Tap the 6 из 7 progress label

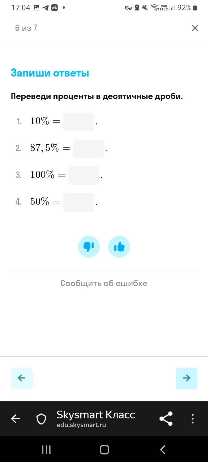(26, 28)
